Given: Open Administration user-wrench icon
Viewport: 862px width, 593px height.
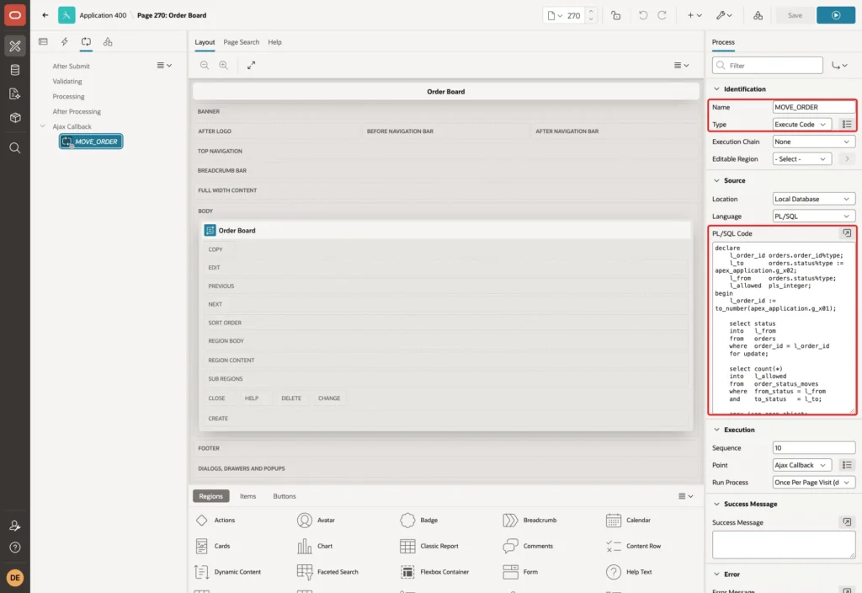Looking at the screenshot, I should [x=15, y=526].
